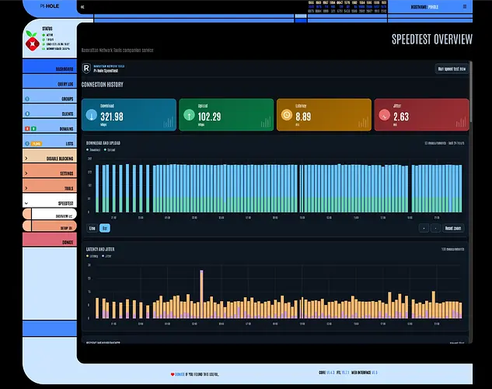492x389 pixels.
Task: Toggle the Jitter legend series
Action: pyautogui.click(x=106, y=256)
